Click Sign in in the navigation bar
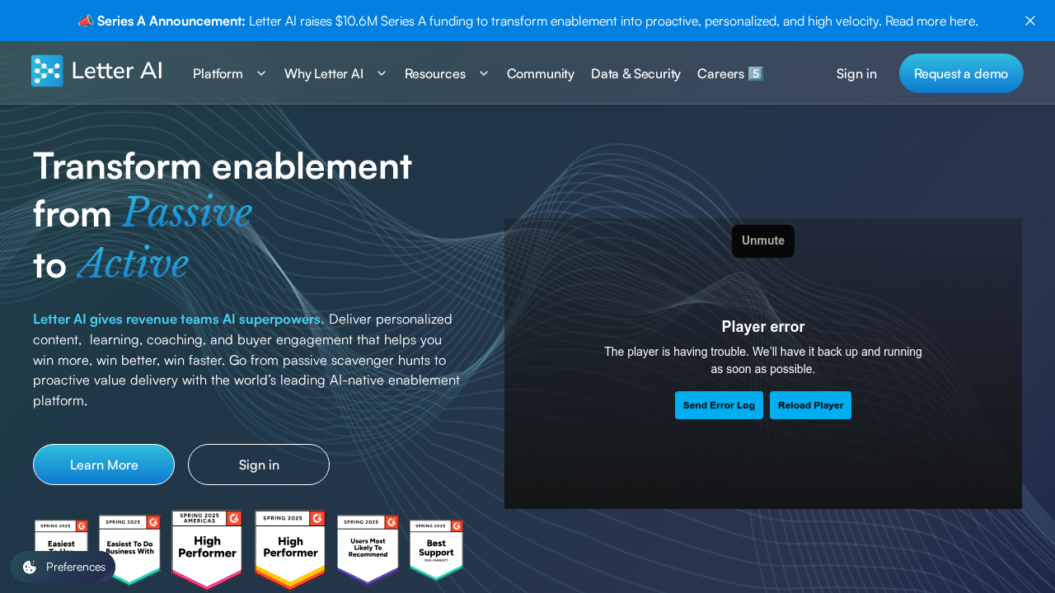This screenshot has width=1055, height=593. 856,73
